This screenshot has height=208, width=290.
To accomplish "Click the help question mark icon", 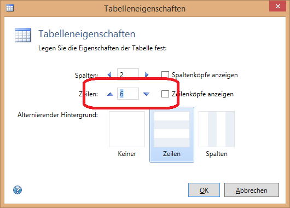I will tap(18, 190).
